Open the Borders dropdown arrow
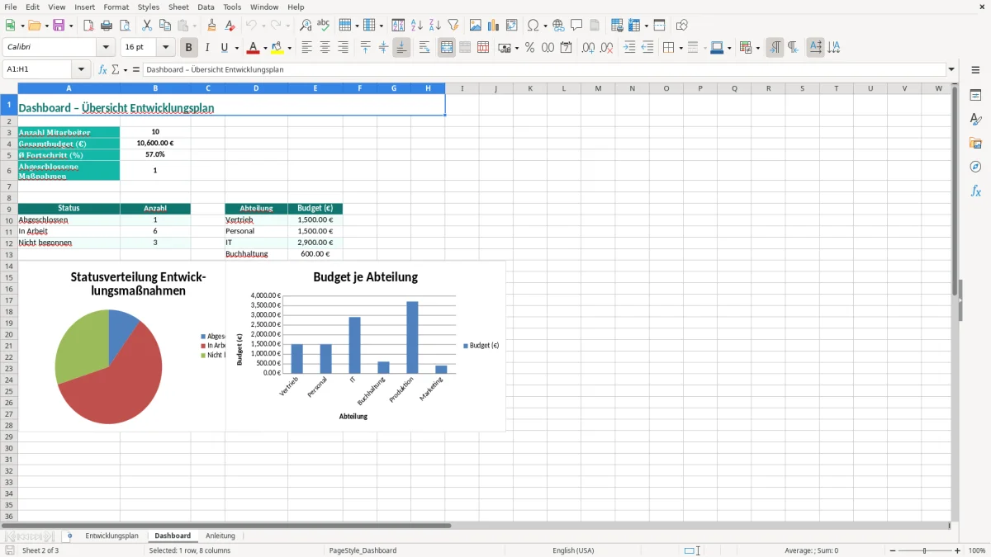The width and height of the screenshot is (991, 557). [680, 48]
